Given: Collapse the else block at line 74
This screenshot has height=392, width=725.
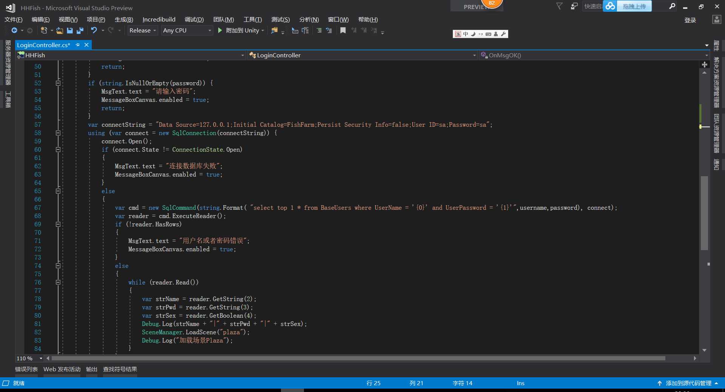Looking at the screenshot, I should point(58,266).
